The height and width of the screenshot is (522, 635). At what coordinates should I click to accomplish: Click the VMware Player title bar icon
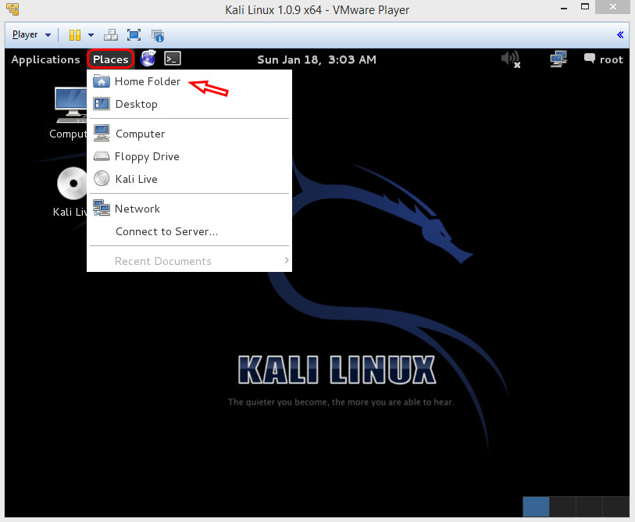12,9
